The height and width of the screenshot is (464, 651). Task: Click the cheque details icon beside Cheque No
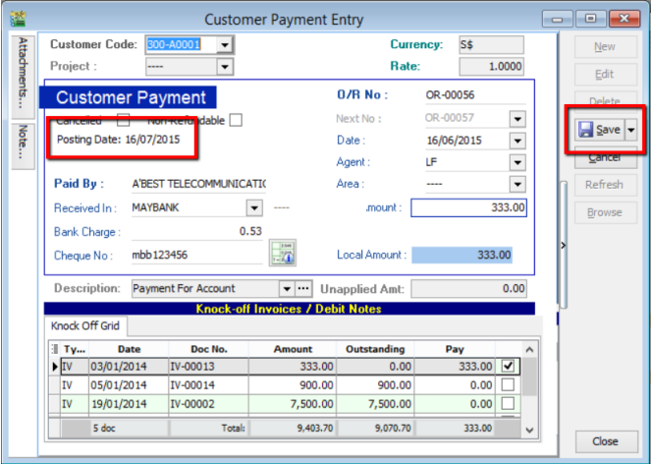click(x=282, y=253)
